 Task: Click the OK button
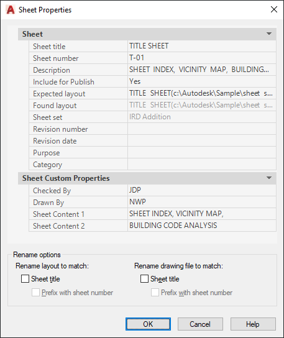coord(148,324)
